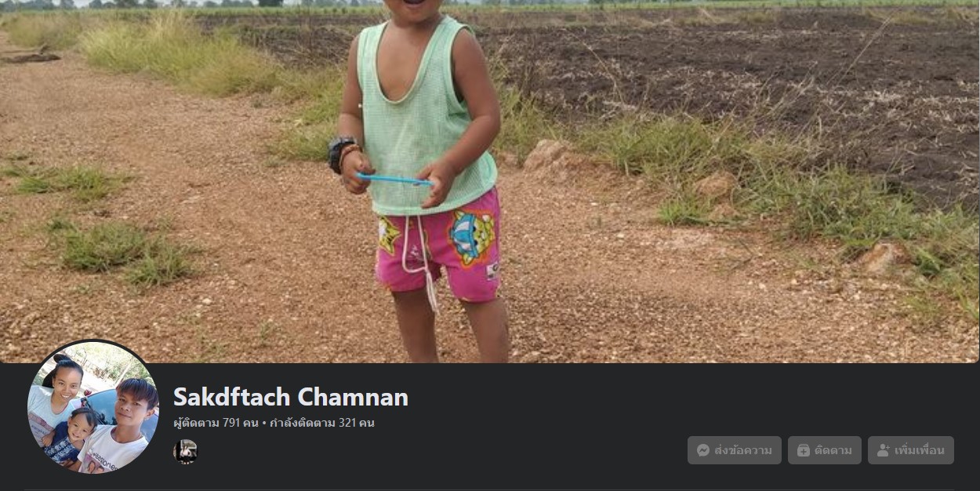This screenshot has height=491, width=980.
Task: Click the child's wristwatch in cover photo
Action: click(341, 152)
